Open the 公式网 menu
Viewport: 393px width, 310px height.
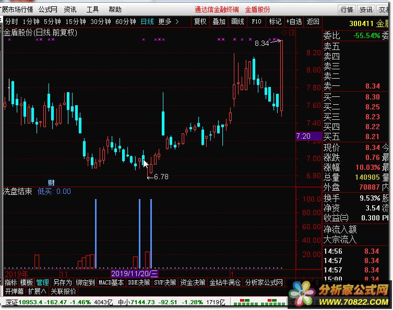click(48, 9)
